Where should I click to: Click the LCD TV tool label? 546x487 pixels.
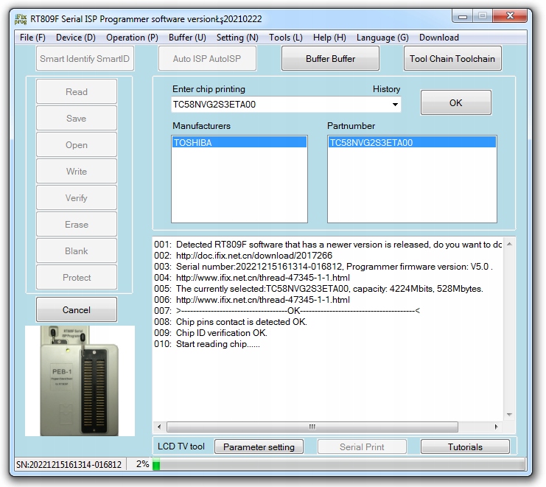coord(181,446)
